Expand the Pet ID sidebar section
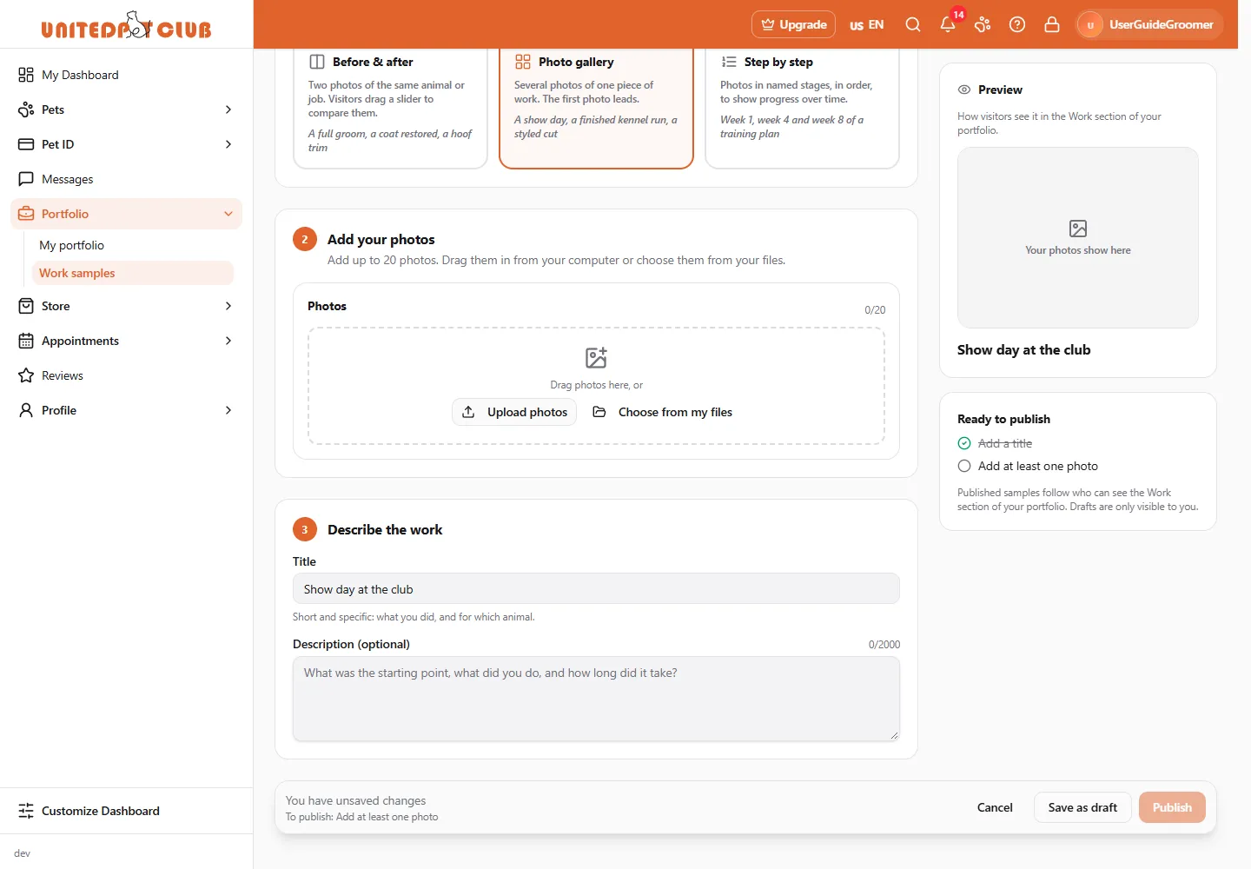Screen dimensions: 1251x869 click(x=228, y=144)
